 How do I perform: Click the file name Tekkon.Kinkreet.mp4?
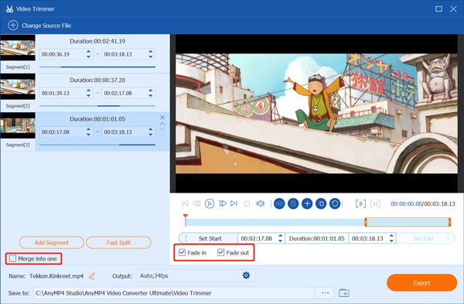click(x=56, y=276)
